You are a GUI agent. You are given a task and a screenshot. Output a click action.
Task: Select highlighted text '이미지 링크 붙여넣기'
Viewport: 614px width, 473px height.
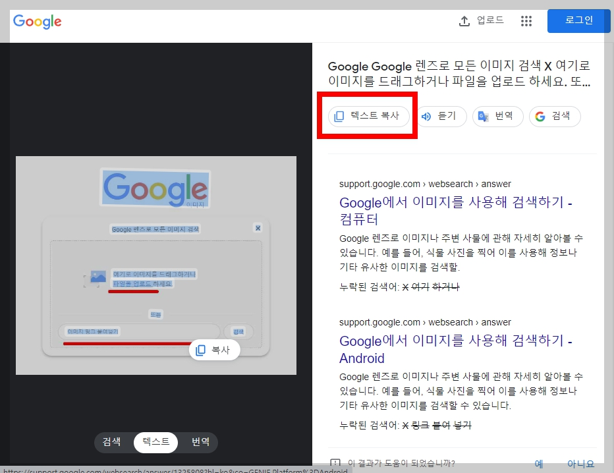point(93,331)
